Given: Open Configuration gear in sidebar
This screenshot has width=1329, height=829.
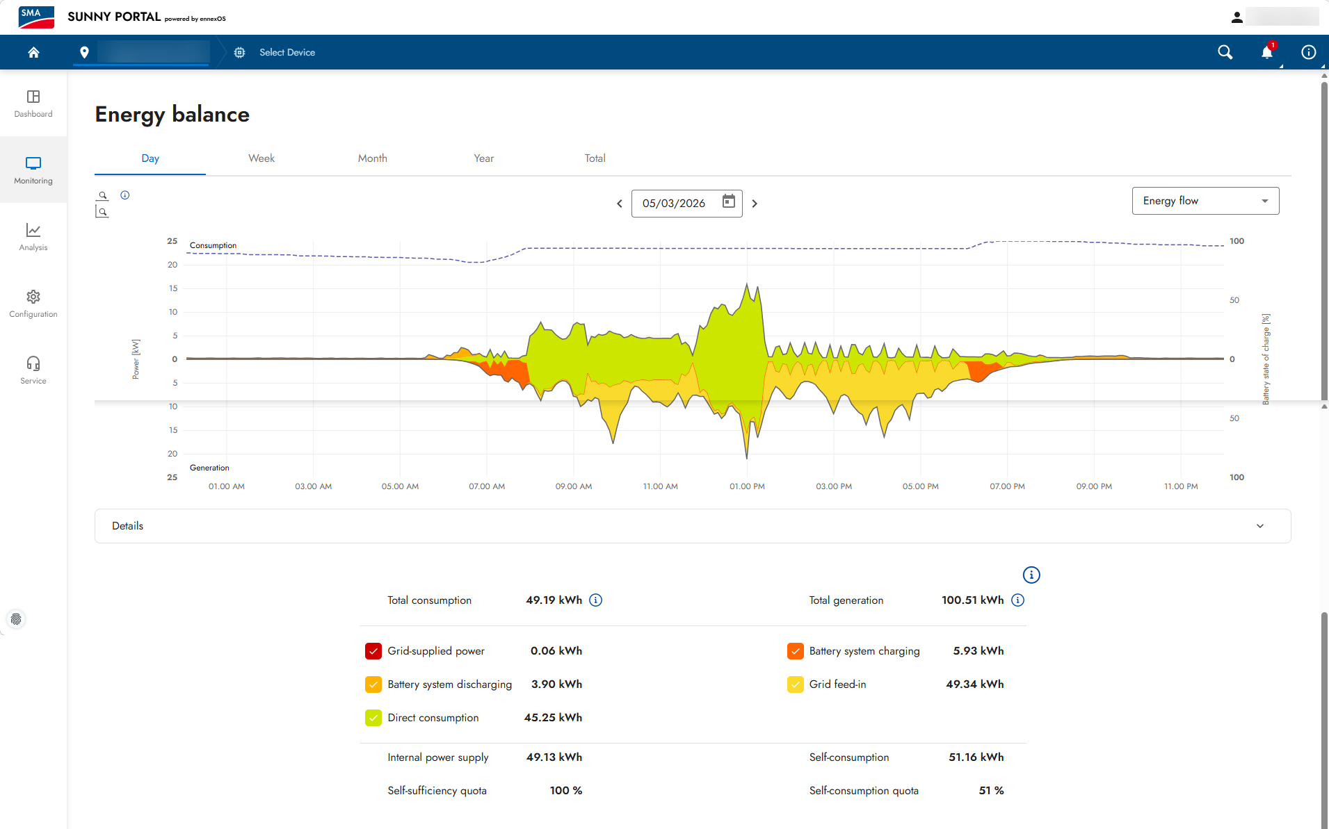Looking at the screenshot, I should point(33,304).
